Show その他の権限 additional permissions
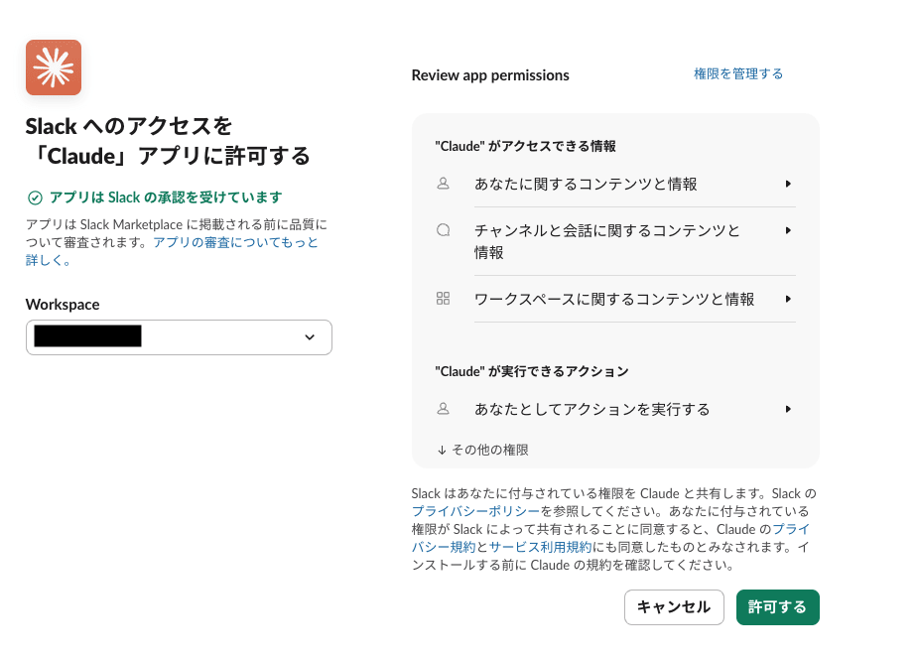The width and height of the screenshot is (918, 658). pyautogui.click(x=485, y=449)
